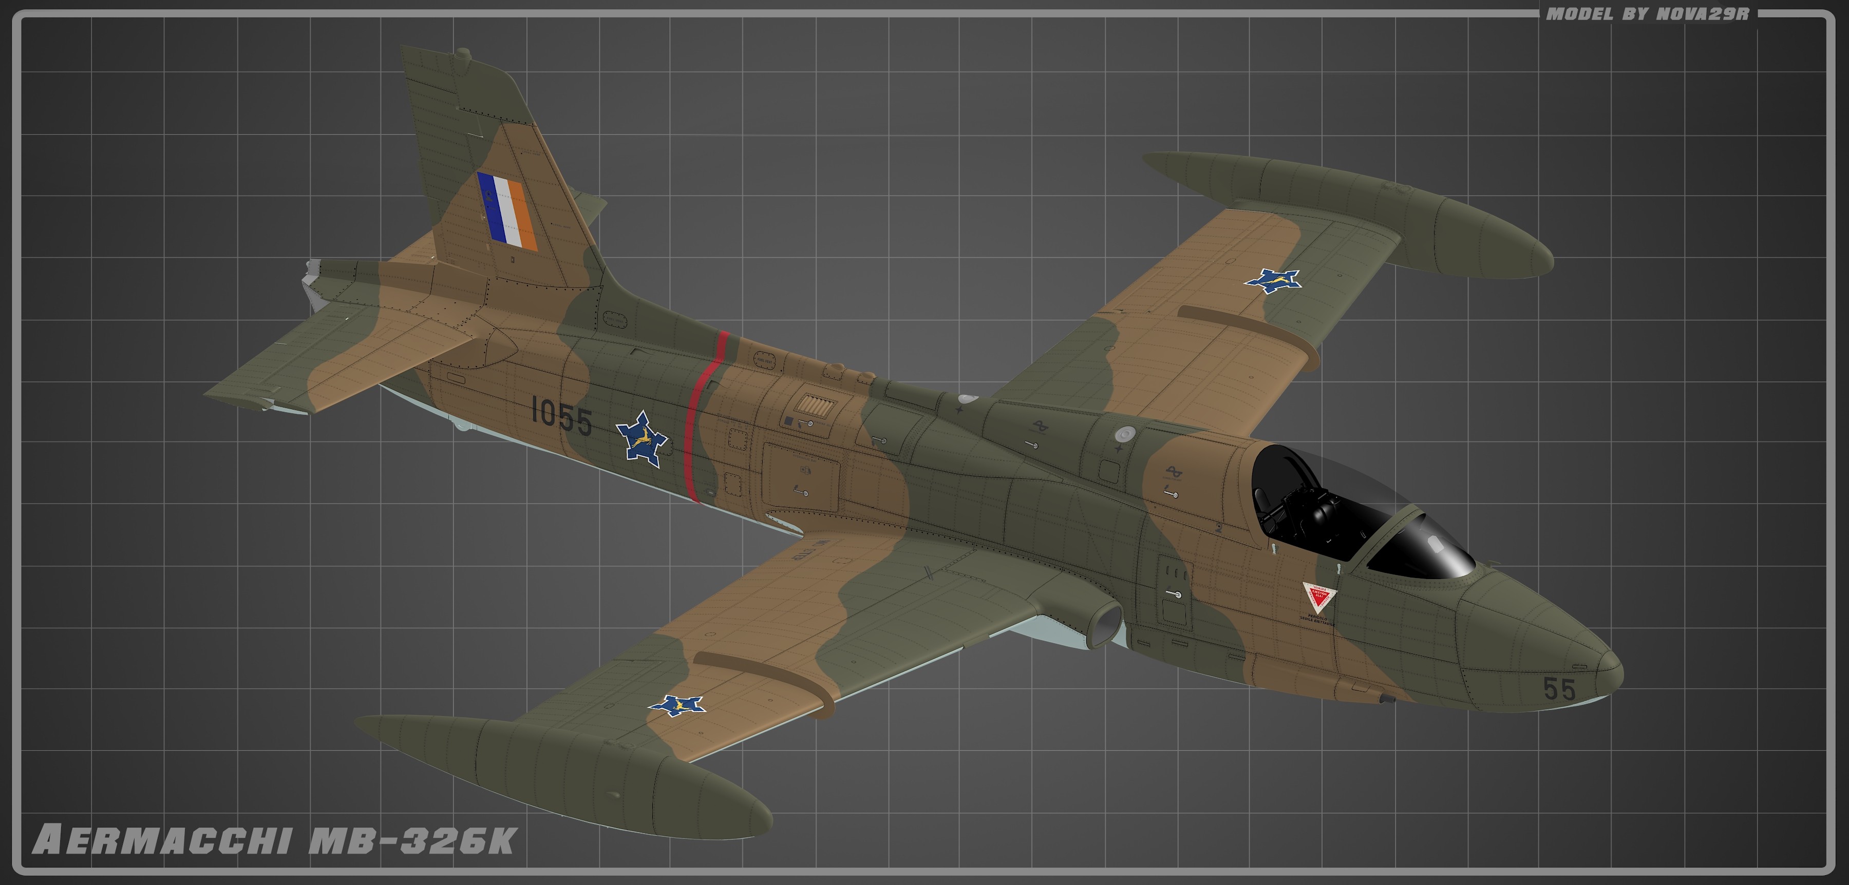Click the number 55 on the nose
Image resolution: width=1849 pixels, height=885 pixels.
(1560, 689)
